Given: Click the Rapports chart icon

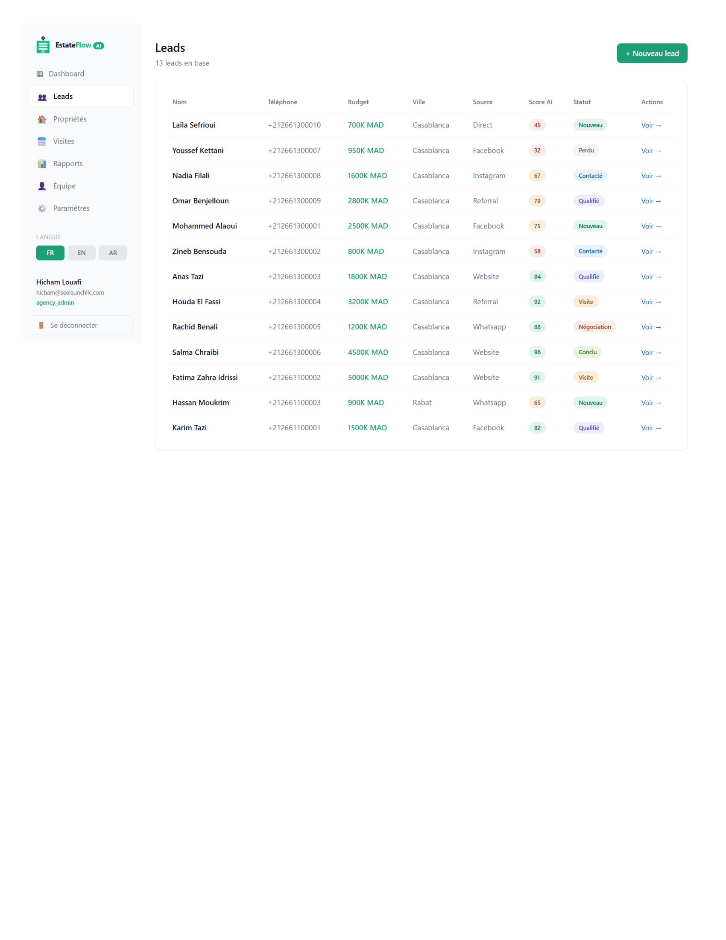Looking at the screenshot, I should point(42,164).
